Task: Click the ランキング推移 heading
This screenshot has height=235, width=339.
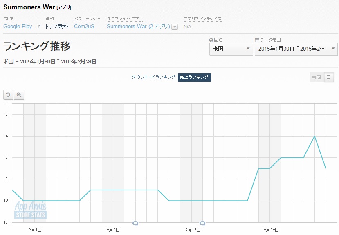Action: (x=37, y=46)
